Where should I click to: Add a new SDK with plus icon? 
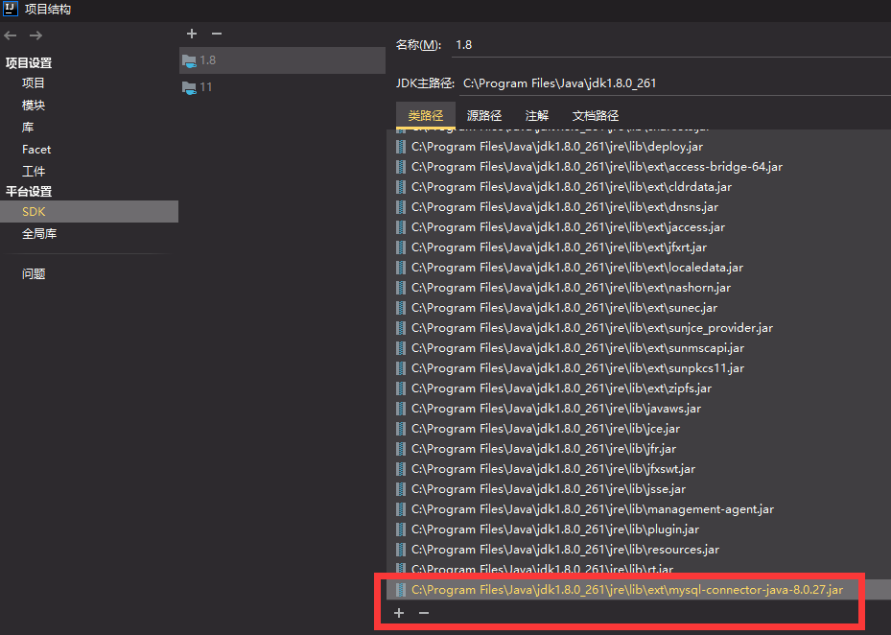coord(192,34)
